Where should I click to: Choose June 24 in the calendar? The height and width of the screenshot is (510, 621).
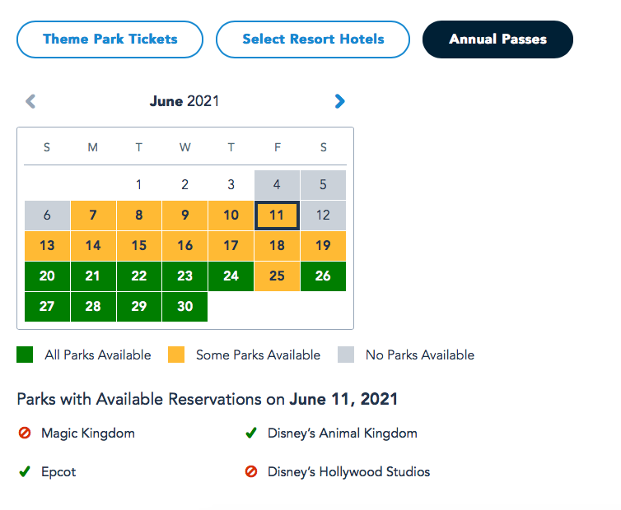click(231, 276)
